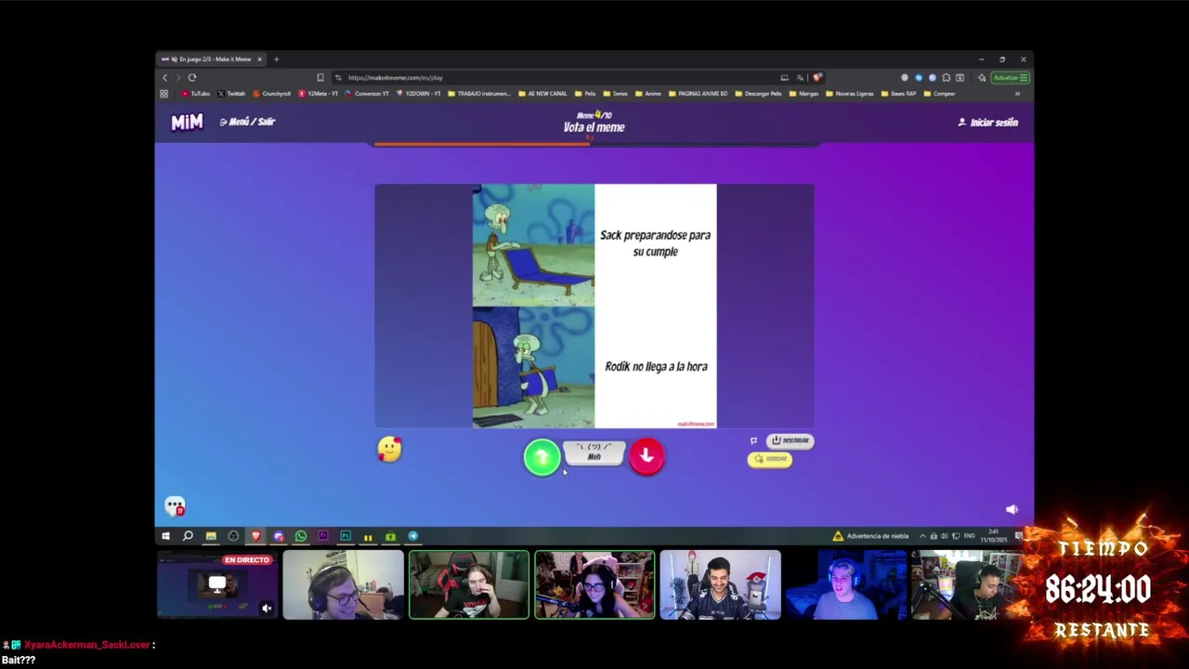Expand the Anime bookmark folder
The height and width of the screenshot is (669, 1189).
(647, 94)
